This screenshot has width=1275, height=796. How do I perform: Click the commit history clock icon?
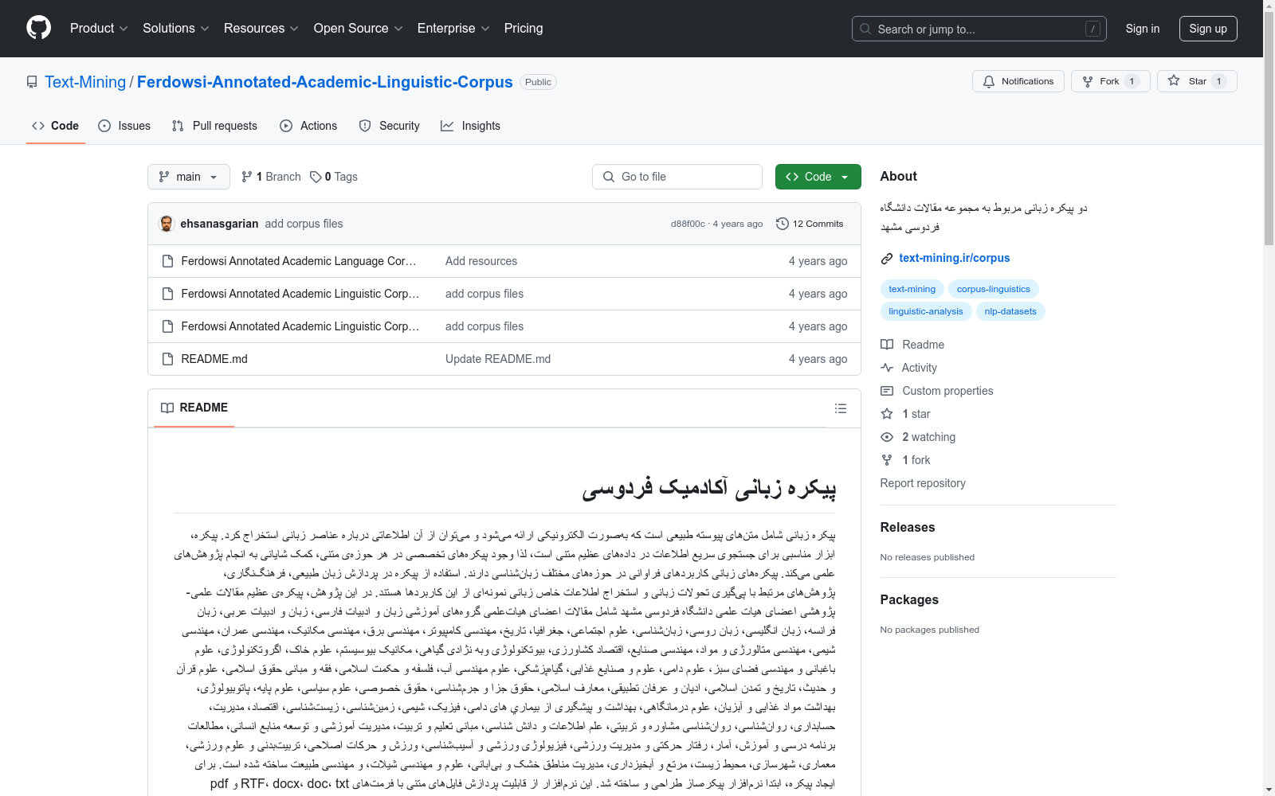pos(783,224)
